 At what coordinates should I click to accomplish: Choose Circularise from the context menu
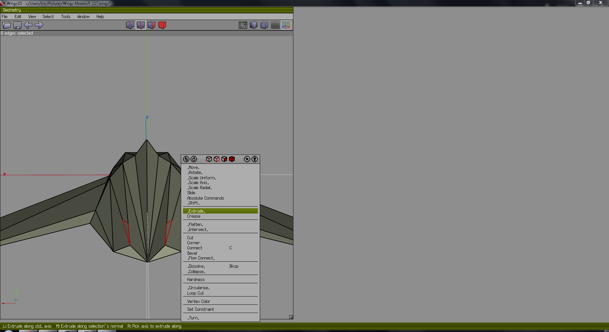(220, 288)
